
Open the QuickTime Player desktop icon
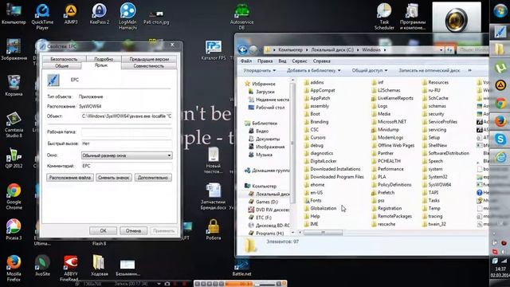(42, 17)
